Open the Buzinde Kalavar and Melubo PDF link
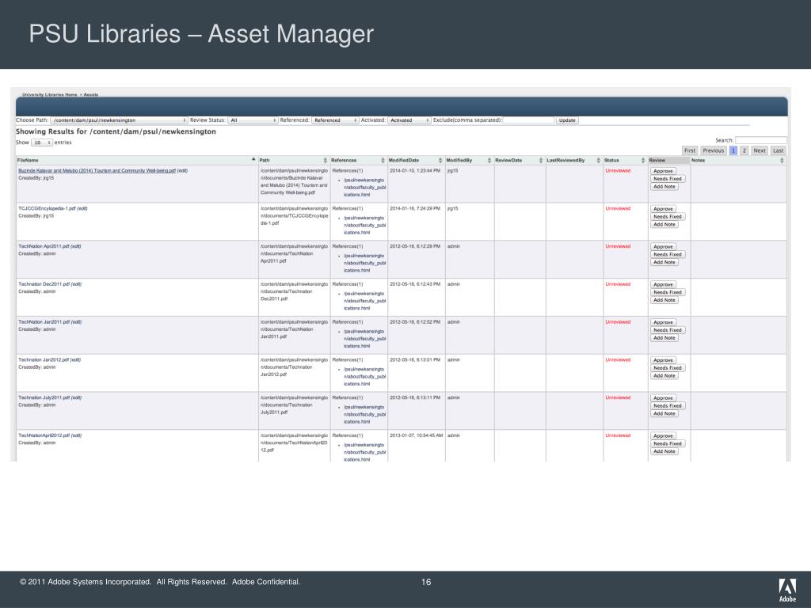The image size is (811, 608). (x=97, y=171)
